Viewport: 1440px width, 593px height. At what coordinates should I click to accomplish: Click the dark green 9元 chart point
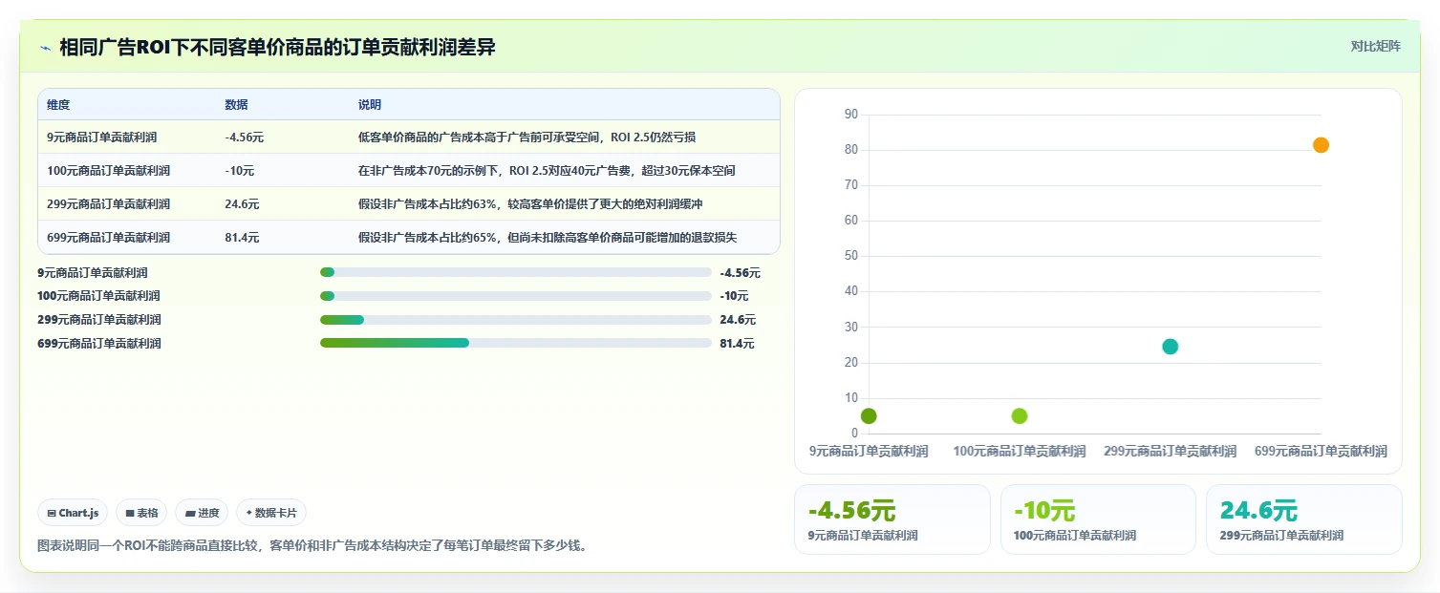point(869,416)
